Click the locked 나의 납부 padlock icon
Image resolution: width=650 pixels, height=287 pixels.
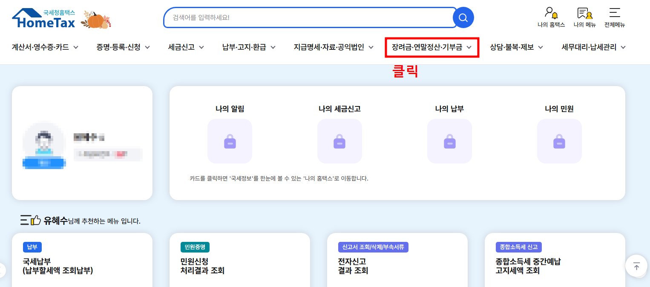[x=449, y=141]
